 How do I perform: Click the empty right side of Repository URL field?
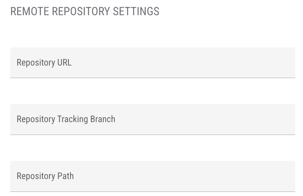click(253, 63)
